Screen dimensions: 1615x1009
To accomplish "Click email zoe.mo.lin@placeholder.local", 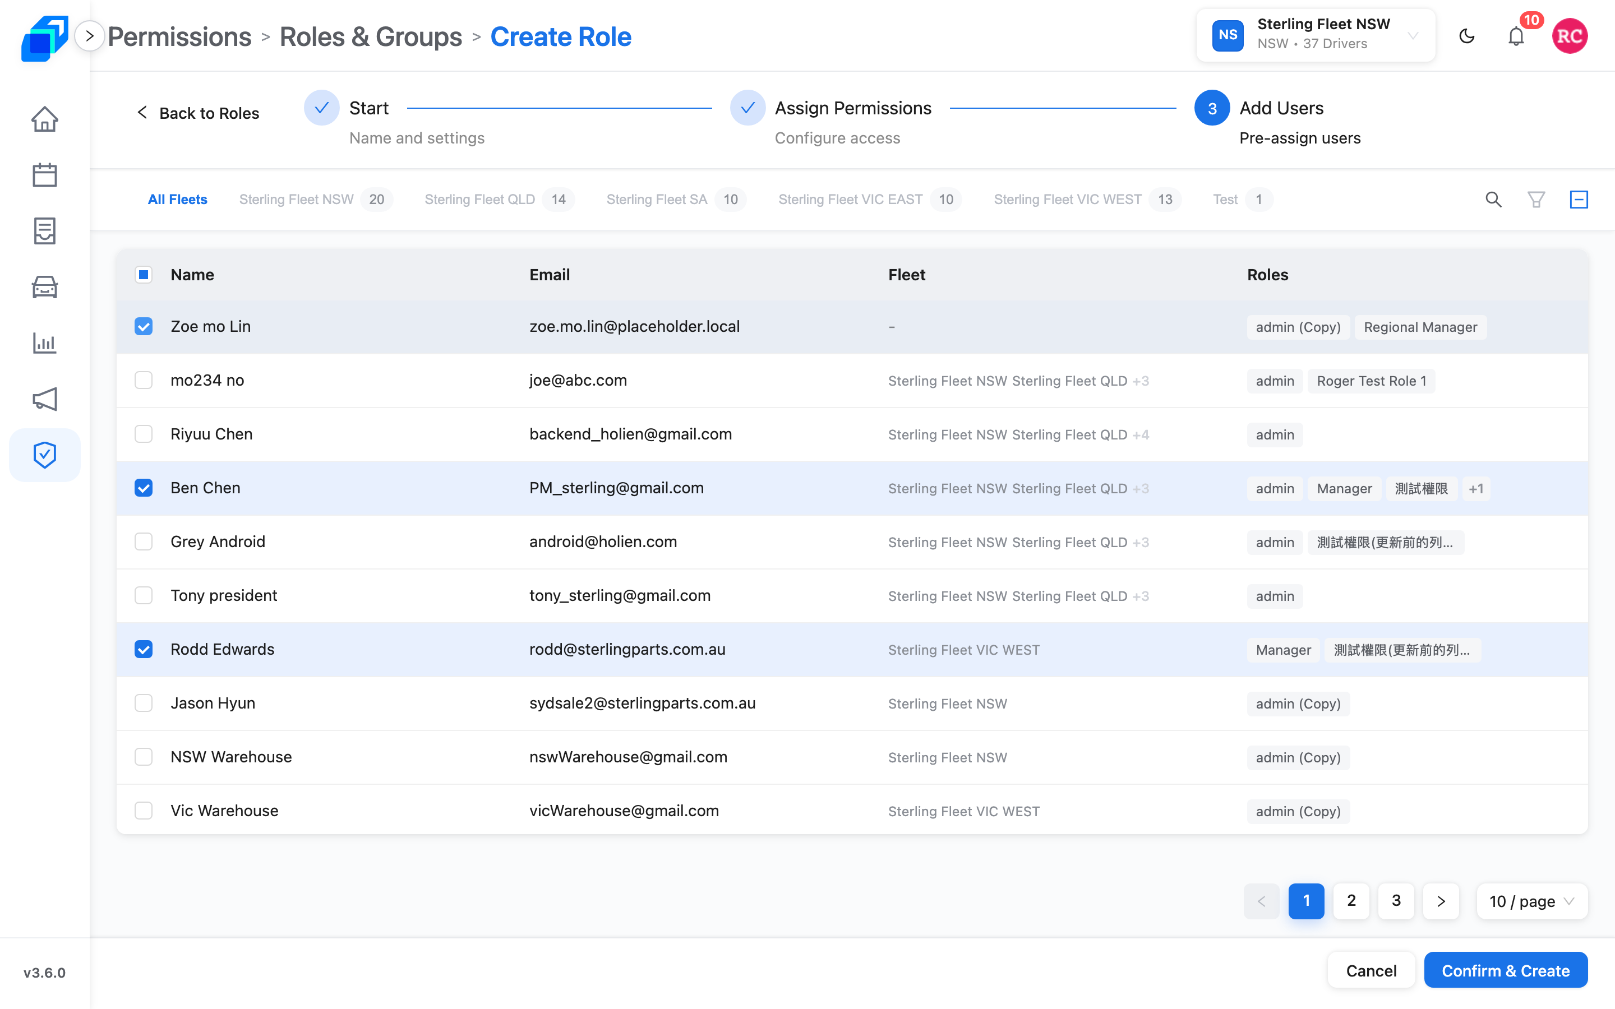I will (634, 326).
